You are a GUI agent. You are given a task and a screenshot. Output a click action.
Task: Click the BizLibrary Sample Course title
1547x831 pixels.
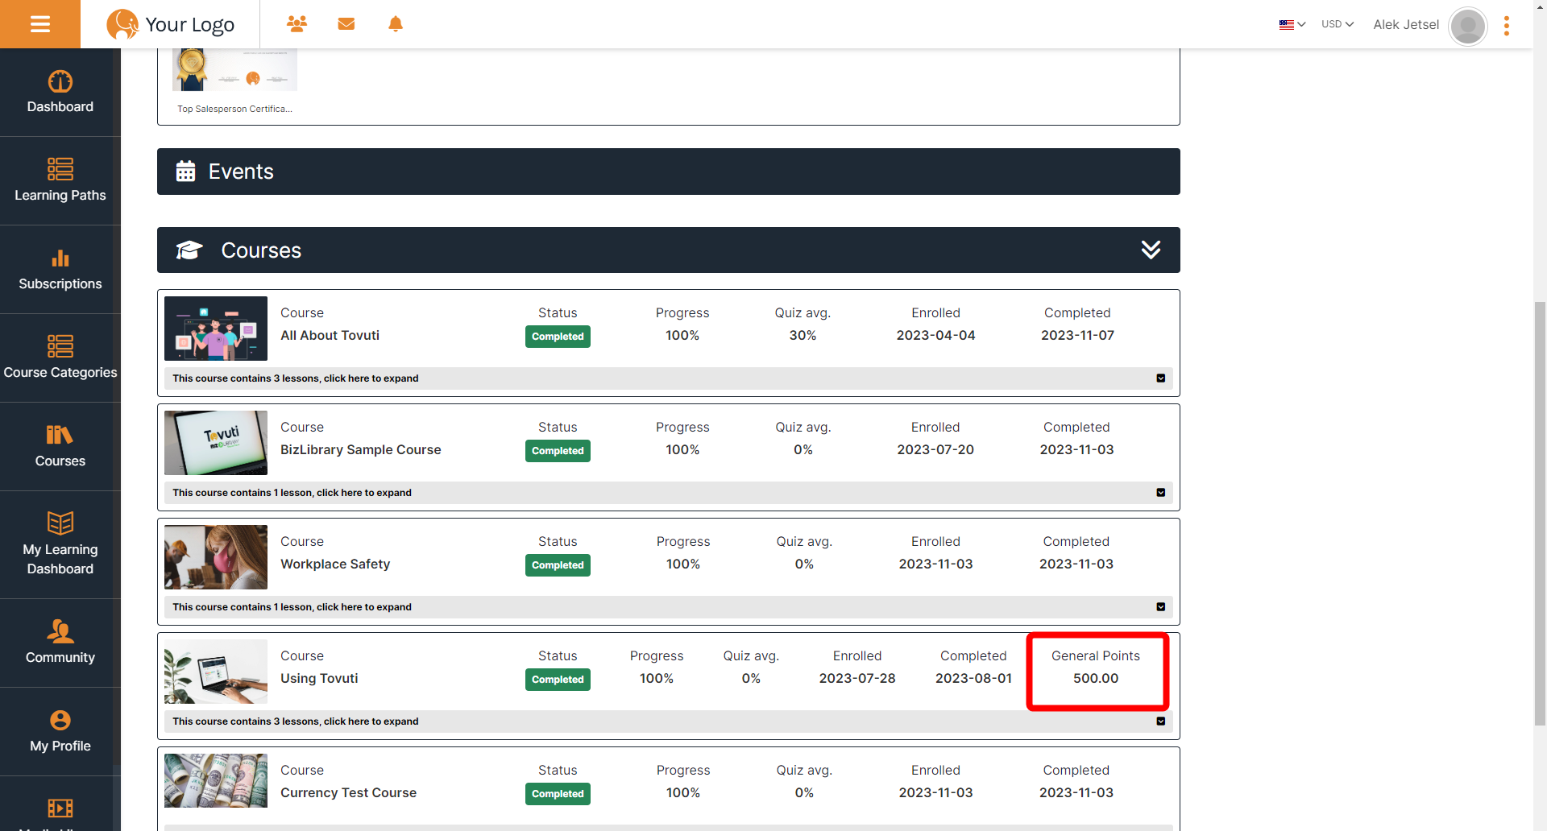click(361, 449)
